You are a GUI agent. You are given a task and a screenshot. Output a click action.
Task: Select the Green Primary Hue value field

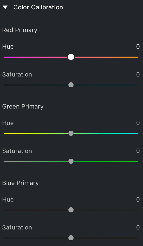point(138,123)
